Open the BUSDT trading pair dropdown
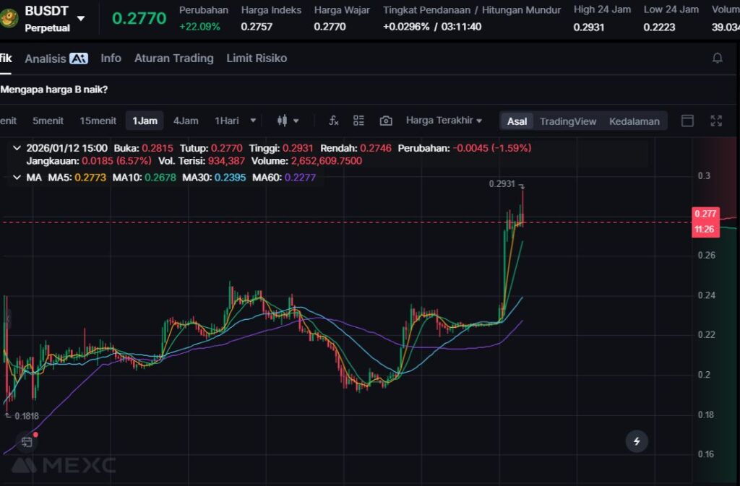 80,18
